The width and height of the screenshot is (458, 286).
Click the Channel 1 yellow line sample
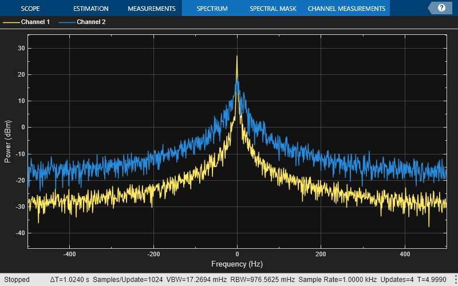point(11,22)
